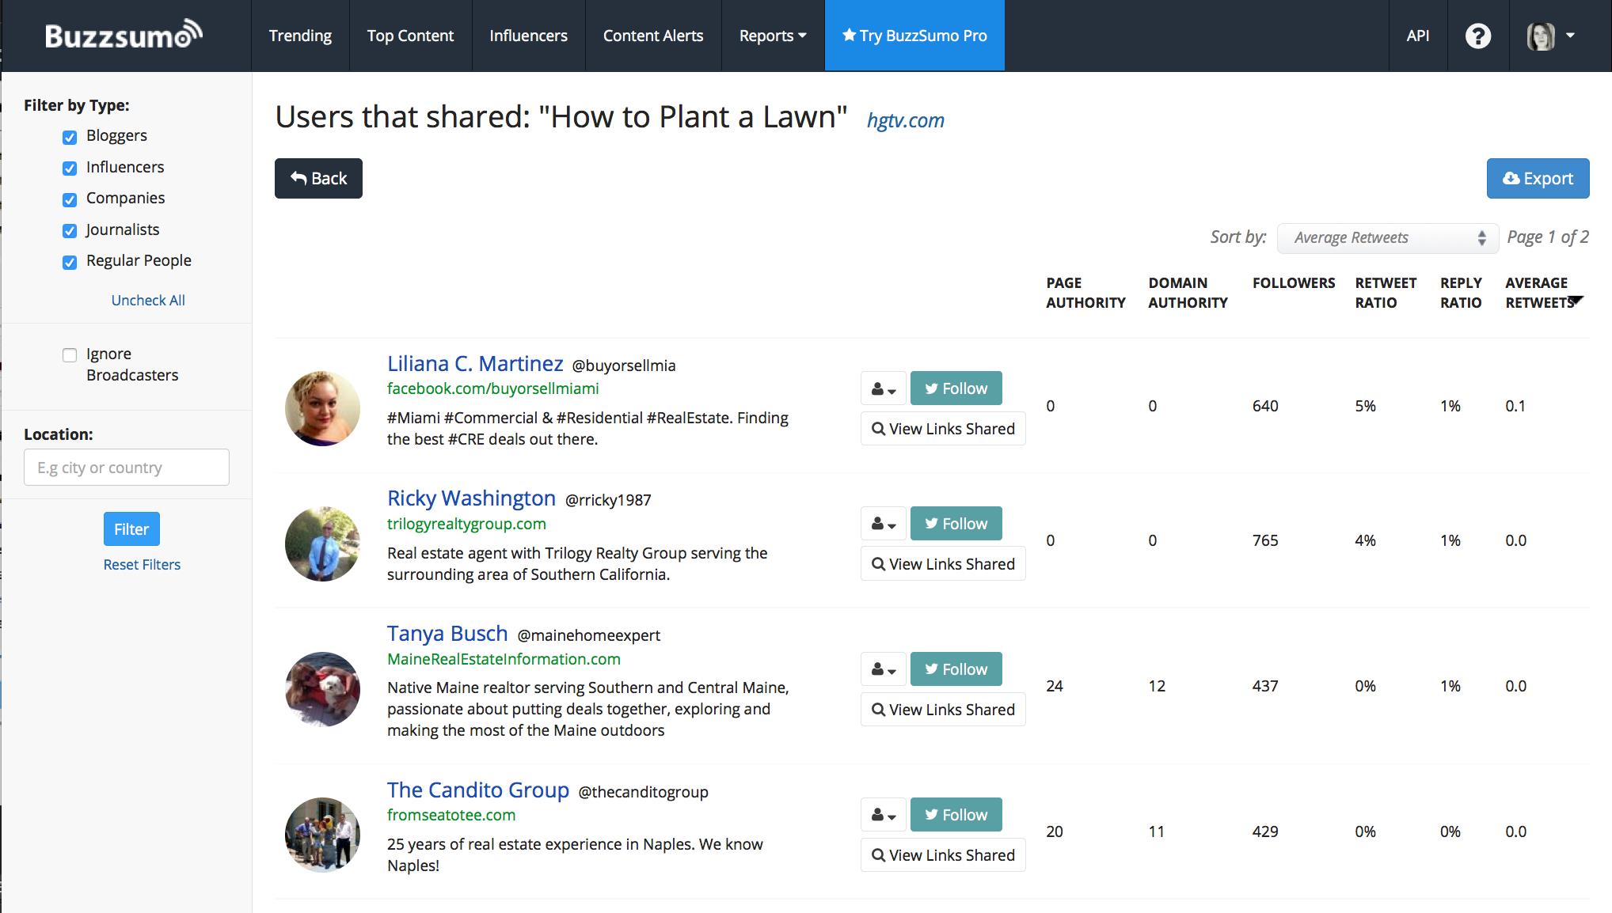This screenshot has width=1612, height=913.
Task: Click the Uncheck All link
Action: 148,300
